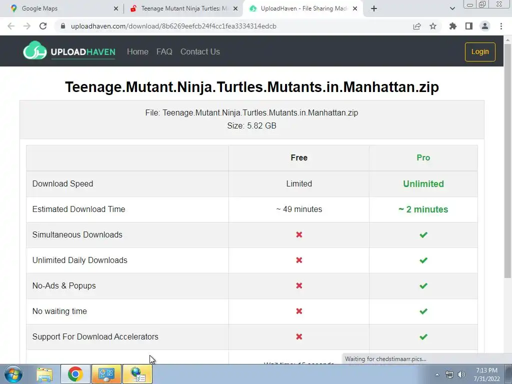Viewport: 512px width, 384px height.
Task: Click the 'Estimated Download Time' row label
Action: coord(78,209)
